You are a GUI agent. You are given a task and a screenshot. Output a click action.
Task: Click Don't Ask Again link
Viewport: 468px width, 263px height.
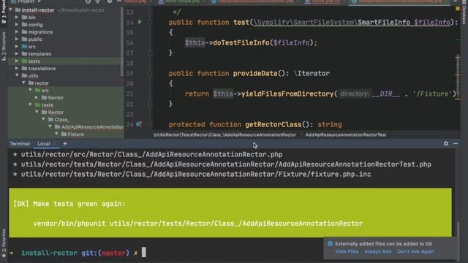pos(415,251)
